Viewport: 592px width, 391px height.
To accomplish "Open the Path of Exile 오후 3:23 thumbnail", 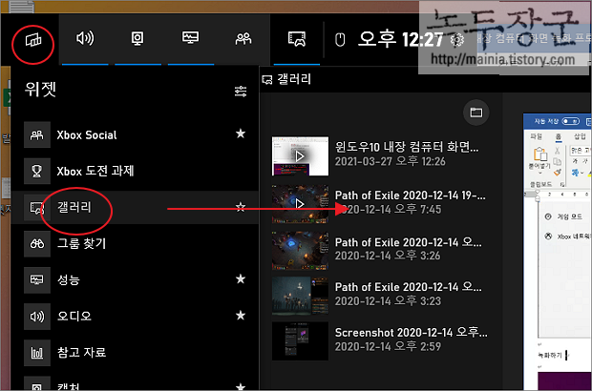I will pyautogui.click(x=300, y=296).
